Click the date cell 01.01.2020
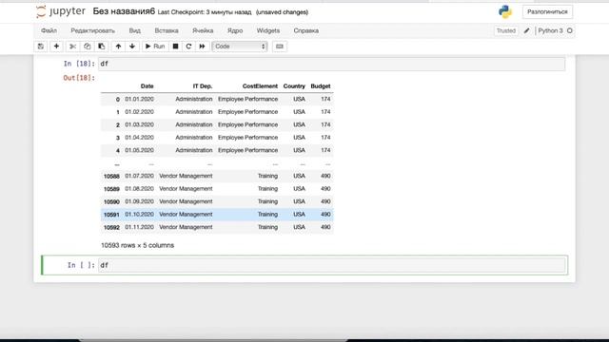 pos(140,99)
